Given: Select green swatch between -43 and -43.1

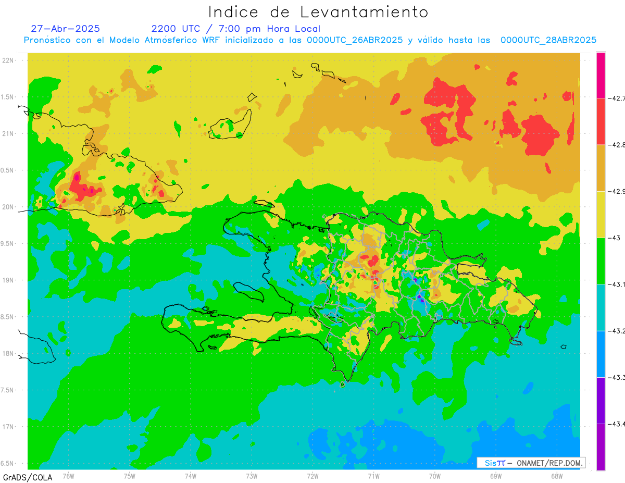Looking at the screenshot, I should (601, 261).
